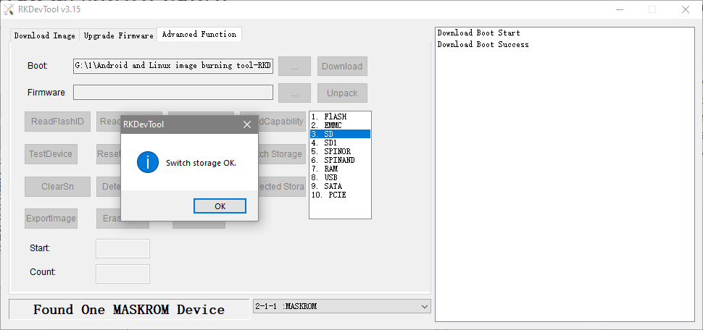Select 4. SD1 in storage list
The height and width of the screenshot is (330, 703).
click(340, 143)
